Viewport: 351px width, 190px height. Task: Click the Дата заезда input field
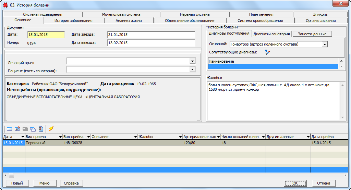pos(151,35)
